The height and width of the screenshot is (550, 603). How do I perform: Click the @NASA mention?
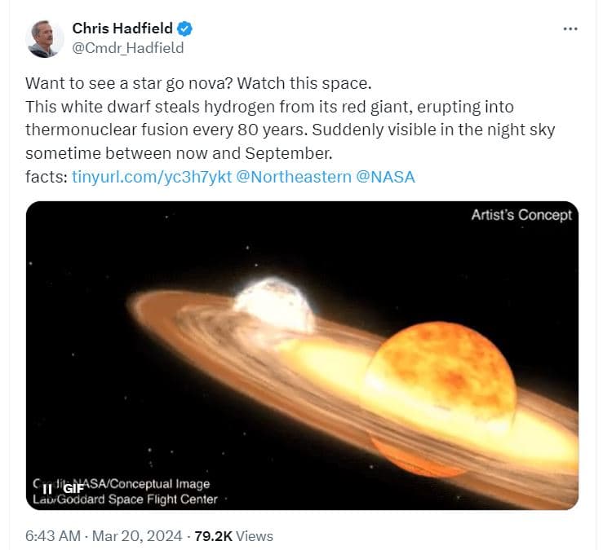coord(386,176)
